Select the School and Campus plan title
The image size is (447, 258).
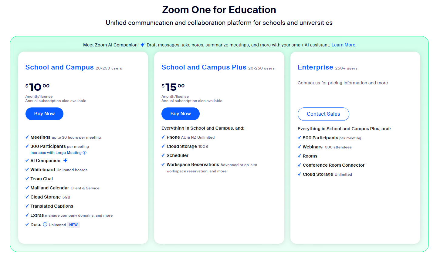pos(59,67)
